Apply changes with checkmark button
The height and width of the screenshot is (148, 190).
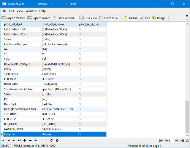coord(41,140)
